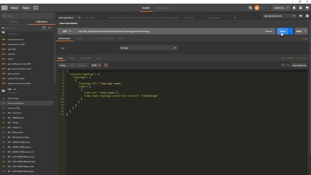Collapse the show operational request title arrow
The width and height of the screenshot is (311, 175).
[x=58, y=23]
